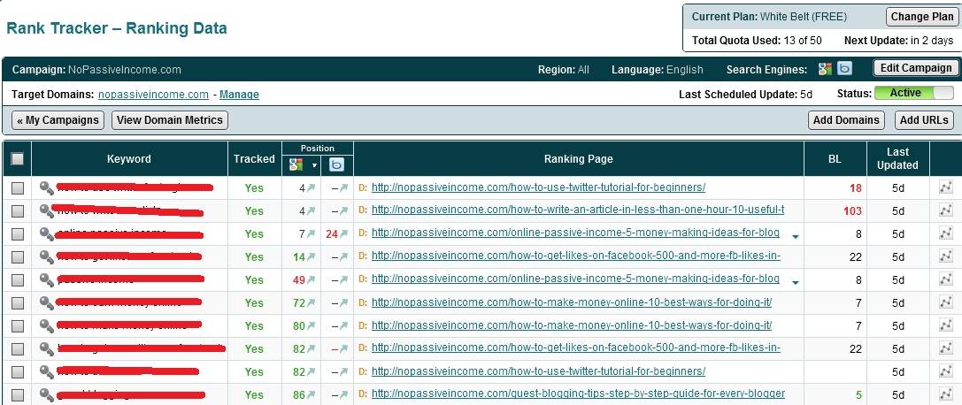Go back to My Campaigns
This screenshot has height=405, width=962.
(58, 120)
